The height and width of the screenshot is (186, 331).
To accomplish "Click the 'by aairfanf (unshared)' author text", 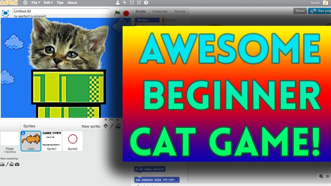I will pos(30,16).
